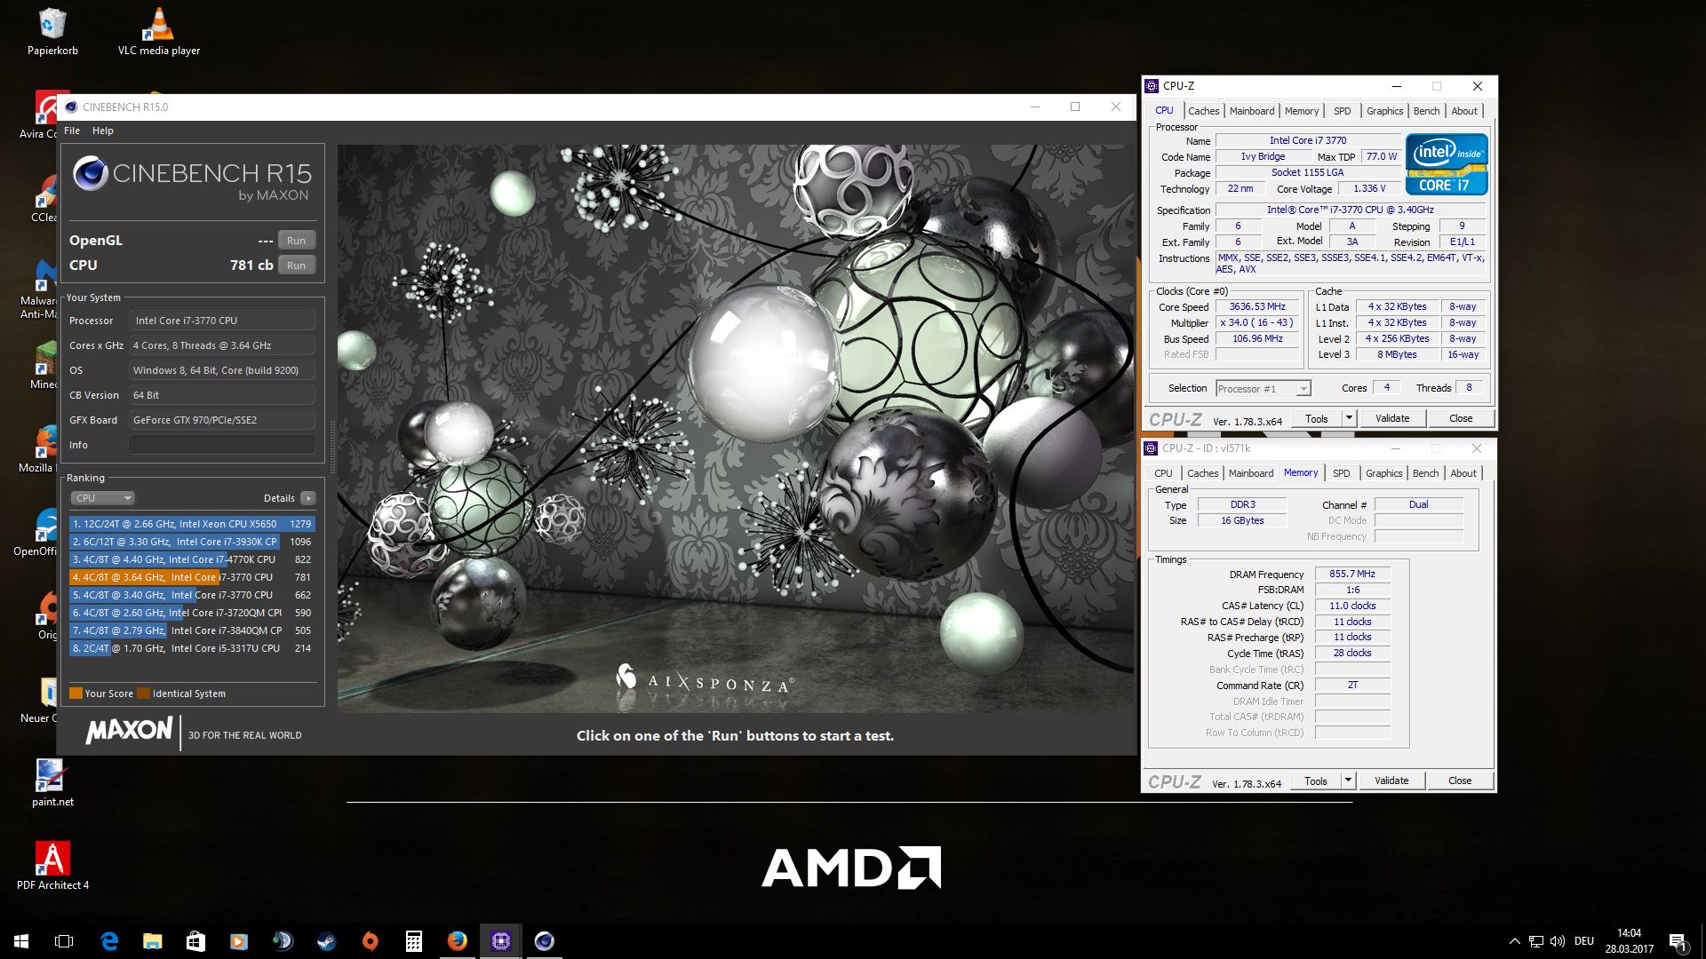Toggle ranking Details arrow button
This screenshot has width=1706, height=959.
coord(308,498)
